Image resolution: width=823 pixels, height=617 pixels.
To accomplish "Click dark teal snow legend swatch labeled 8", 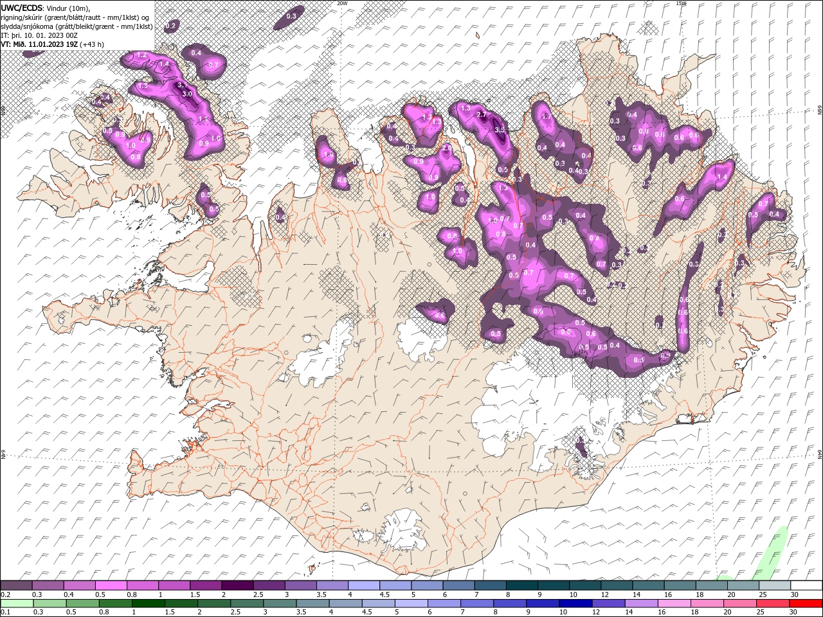I will (x=522, y=585).
